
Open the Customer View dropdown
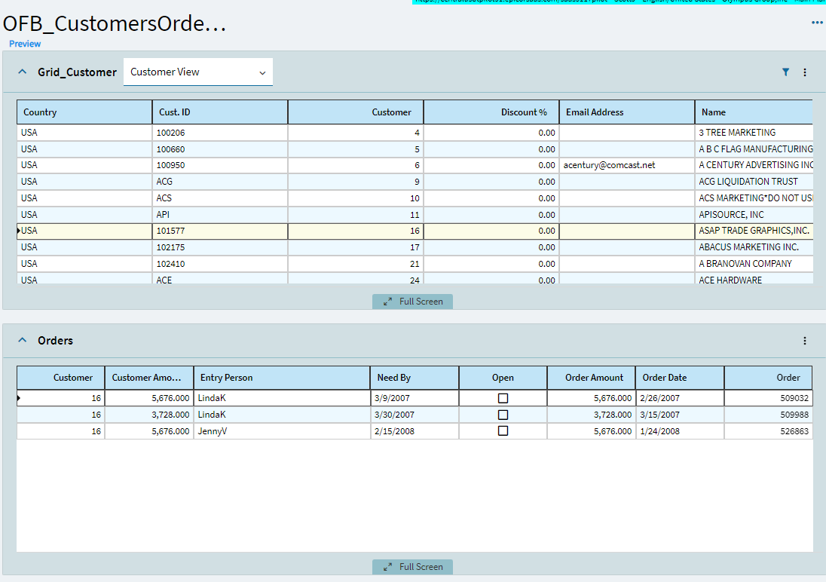click(198, 72)
